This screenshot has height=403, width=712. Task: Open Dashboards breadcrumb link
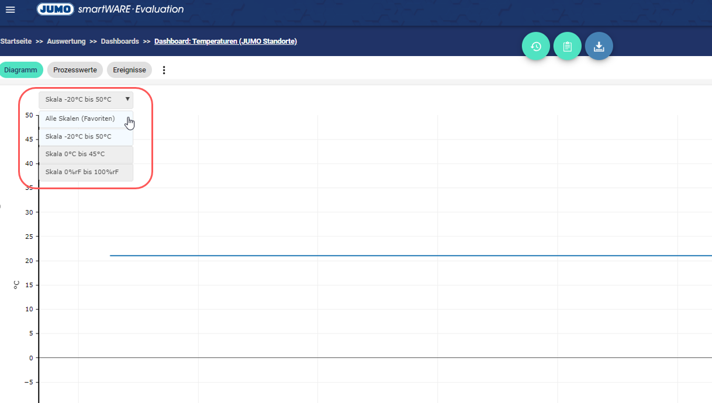[120, 41]
